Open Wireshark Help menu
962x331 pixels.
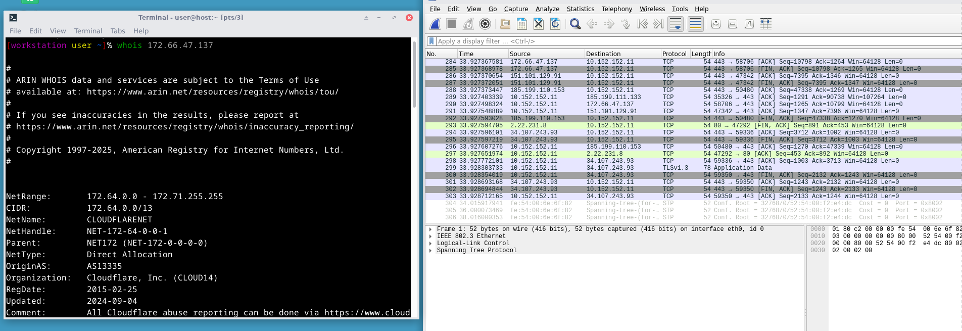(x=701, y=9)
